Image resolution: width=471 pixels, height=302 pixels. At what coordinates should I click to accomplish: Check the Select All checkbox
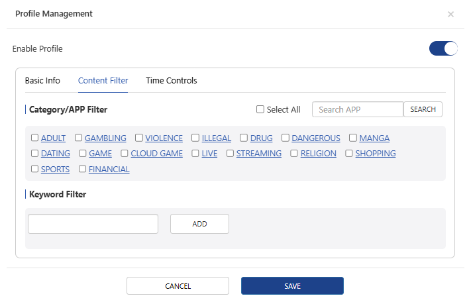click(x=260, y=109)
